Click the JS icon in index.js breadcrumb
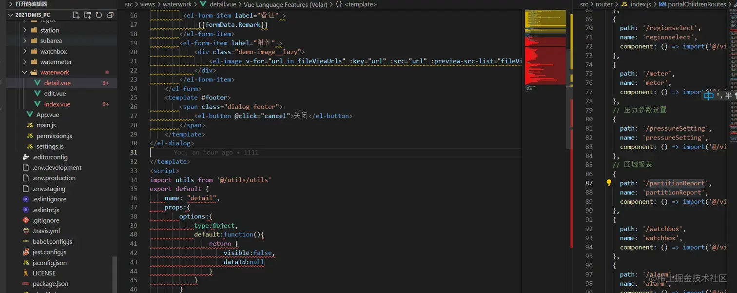The width and height of the screenshot is (737, 293). (x=624, y=4)
